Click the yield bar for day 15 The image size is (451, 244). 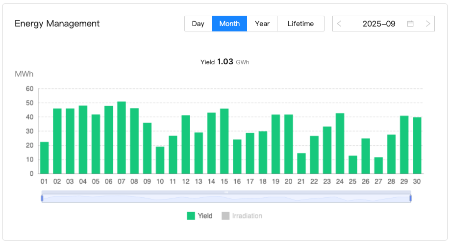point(224,141)
